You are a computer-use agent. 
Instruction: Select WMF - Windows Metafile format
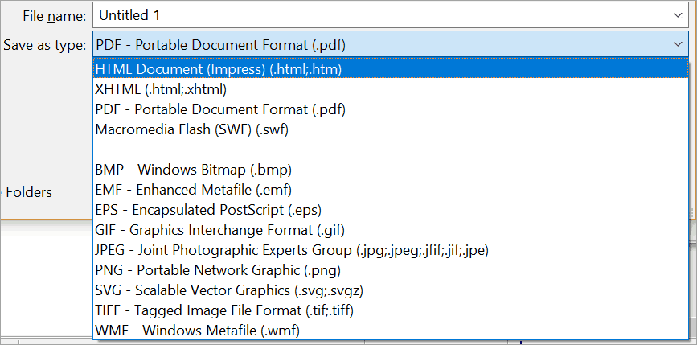click(390, 331)
